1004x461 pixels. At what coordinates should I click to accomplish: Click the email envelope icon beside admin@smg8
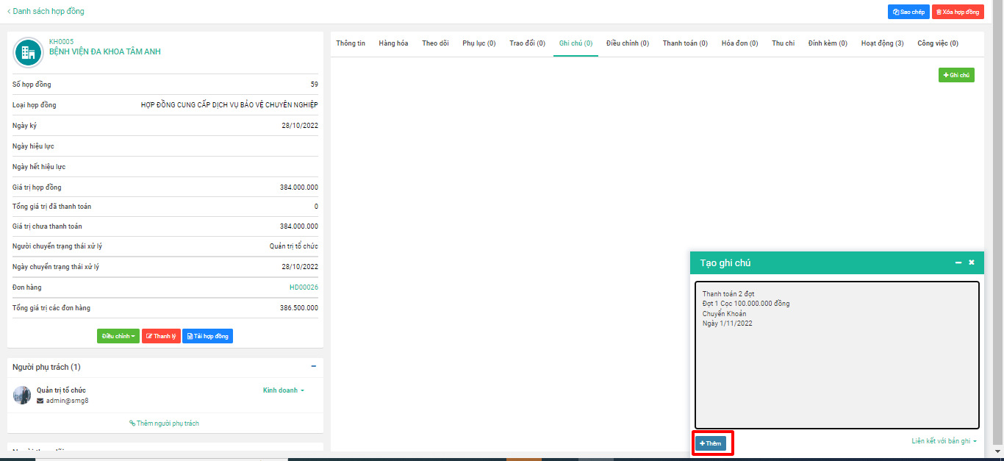coord(40,401)
